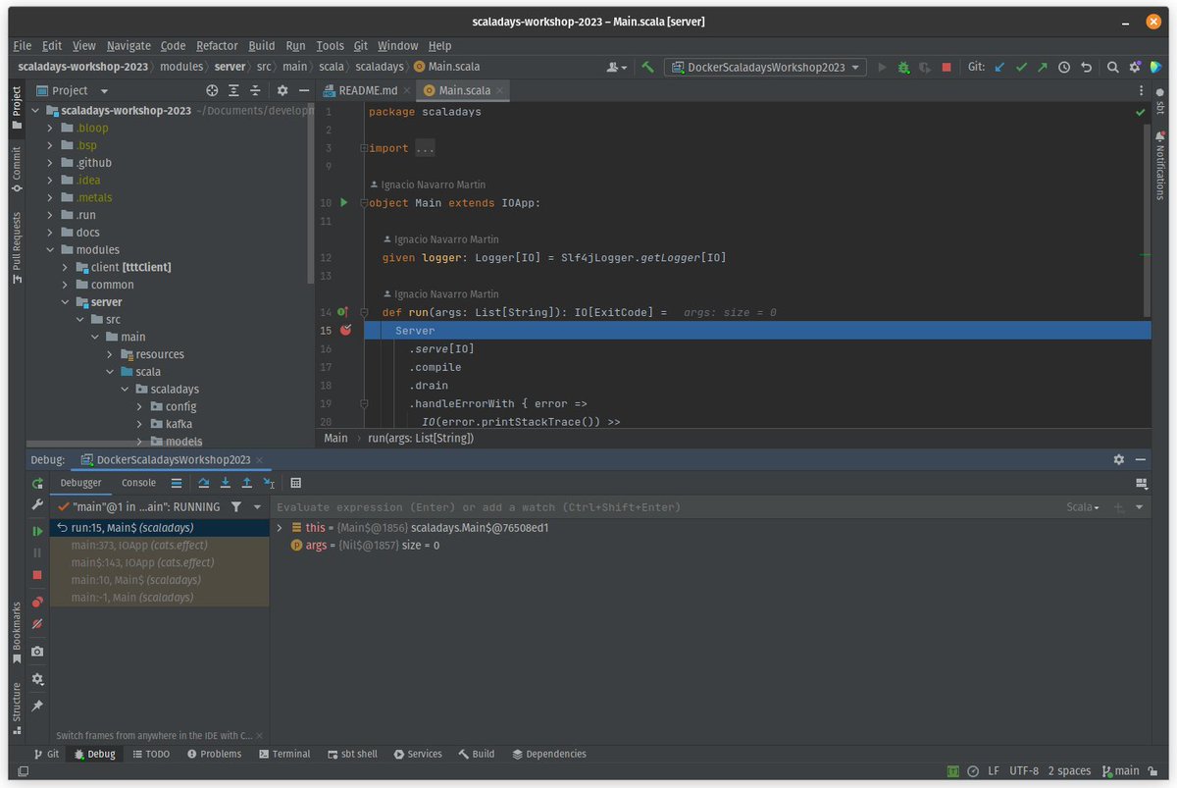The height and width of the screenshot is (788, 1177).
Task: Click the LF line separator in status bar
Action: [x=994, y=770]
